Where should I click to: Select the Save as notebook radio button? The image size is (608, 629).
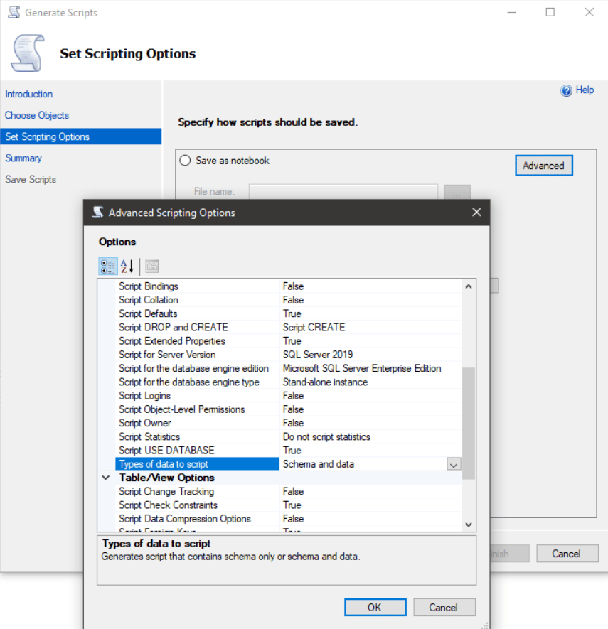click(184, 160)
